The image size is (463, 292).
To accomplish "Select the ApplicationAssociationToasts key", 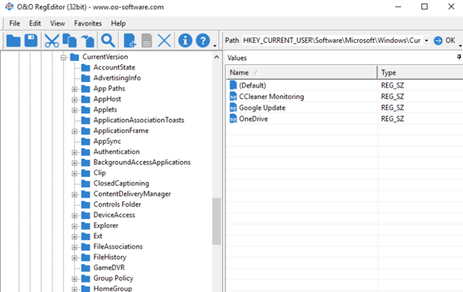I will point(139,120).
